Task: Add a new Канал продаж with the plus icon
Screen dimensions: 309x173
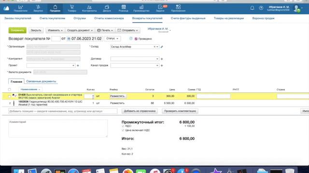Action: (x=162, y=65)
